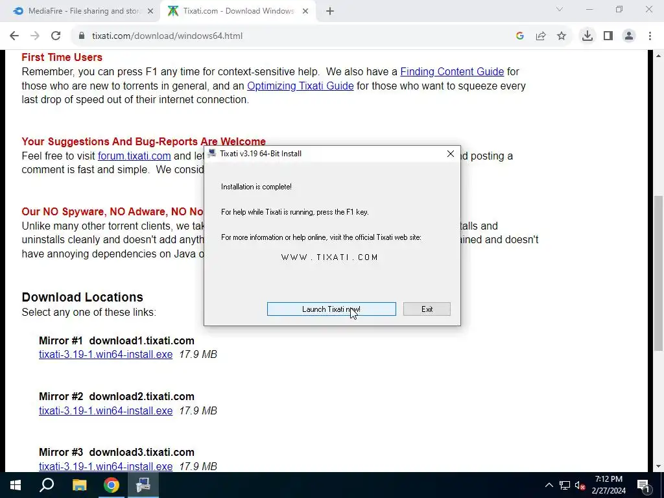Image resolution: width=664 pixels, height=498 pixels.
Task: Click WWW.TIXATI.COM text in dialog
Action: [x=329, y=257]
